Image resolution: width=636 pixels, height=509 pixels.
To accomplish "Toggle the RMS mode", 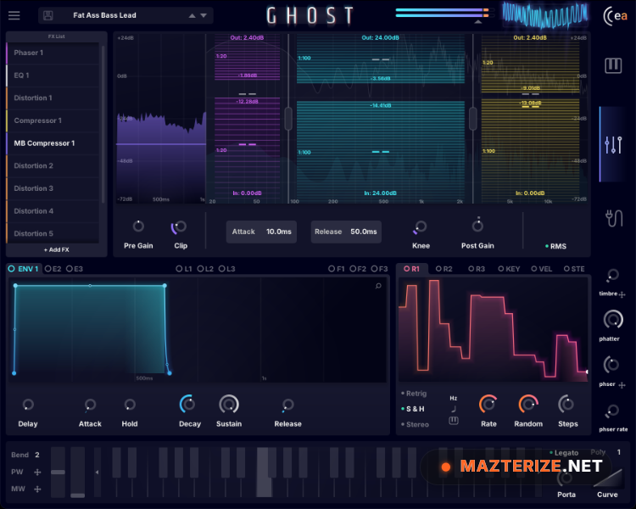I will pos(555,246).
